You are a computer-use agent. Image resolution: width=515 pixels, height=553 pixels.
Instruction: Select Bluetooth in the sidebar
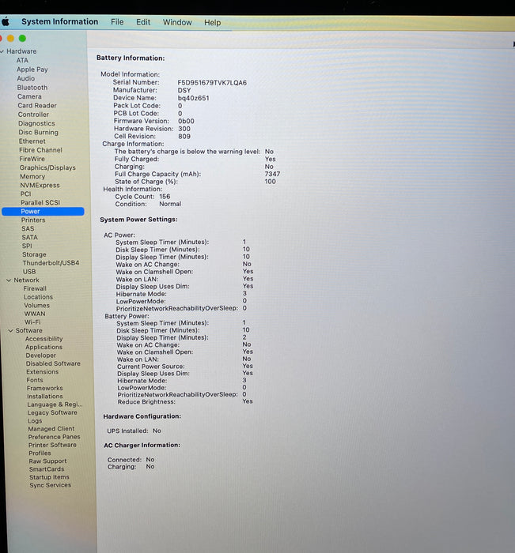coord(32,88)
